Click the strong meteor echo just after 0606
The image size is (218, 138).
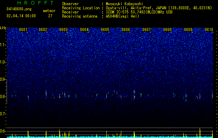pos(134,94)
